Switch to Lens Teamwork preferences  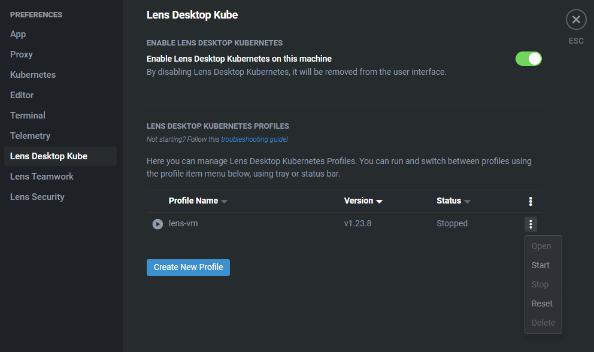click(x=42, y=177)
